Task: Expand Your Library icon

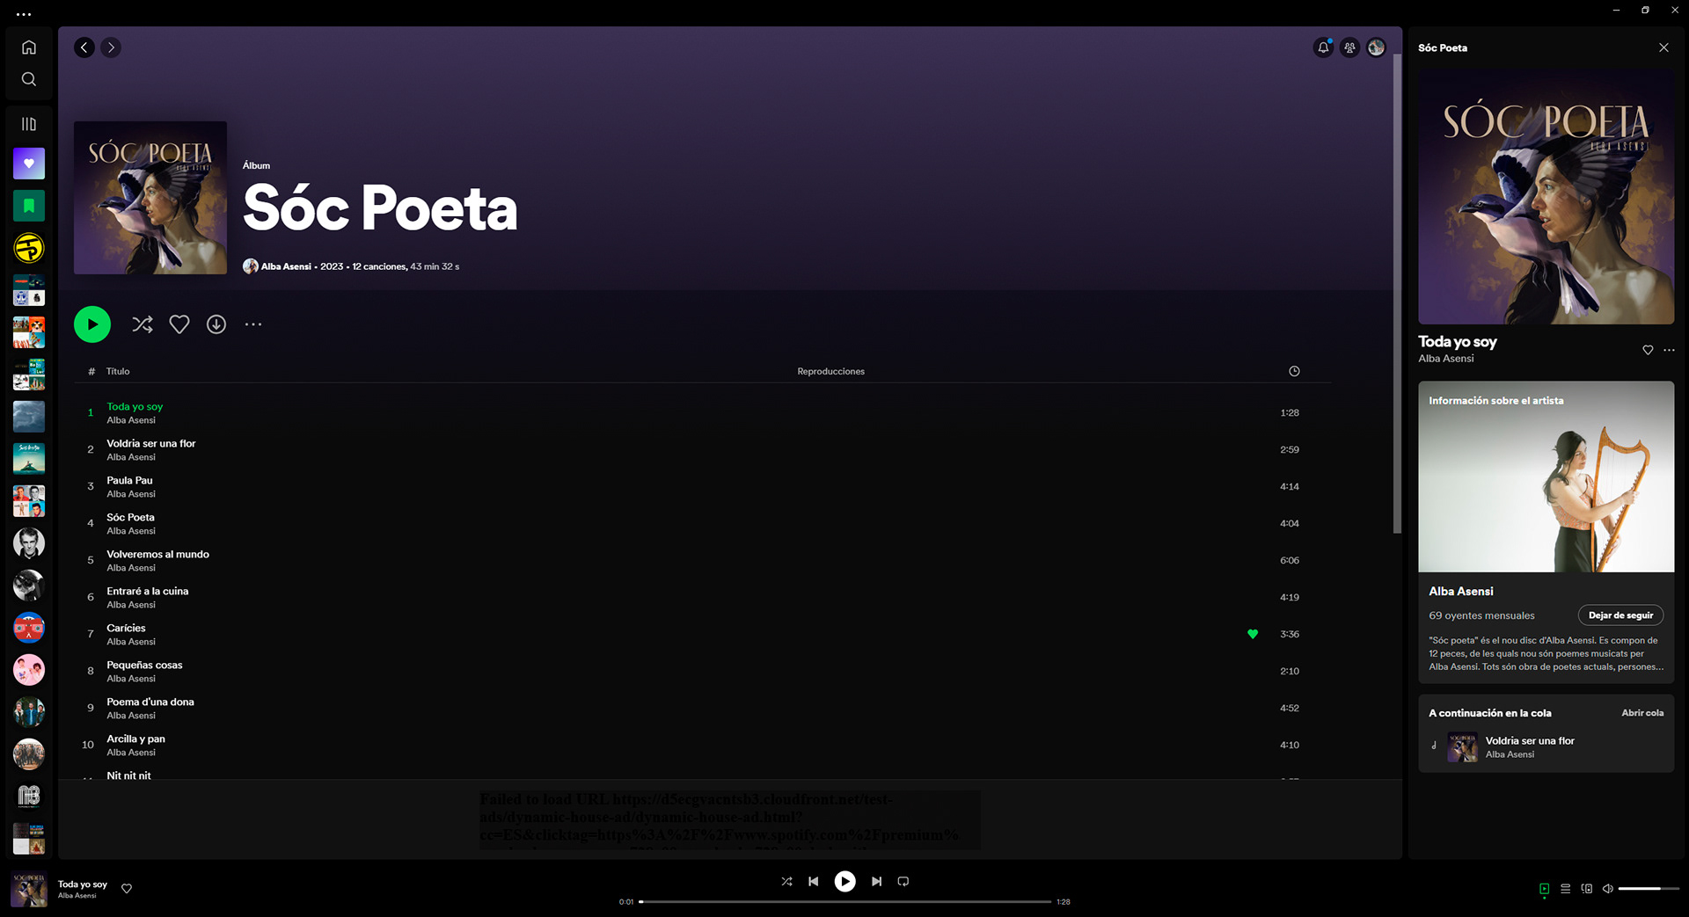Action: [x=29, y=124]
